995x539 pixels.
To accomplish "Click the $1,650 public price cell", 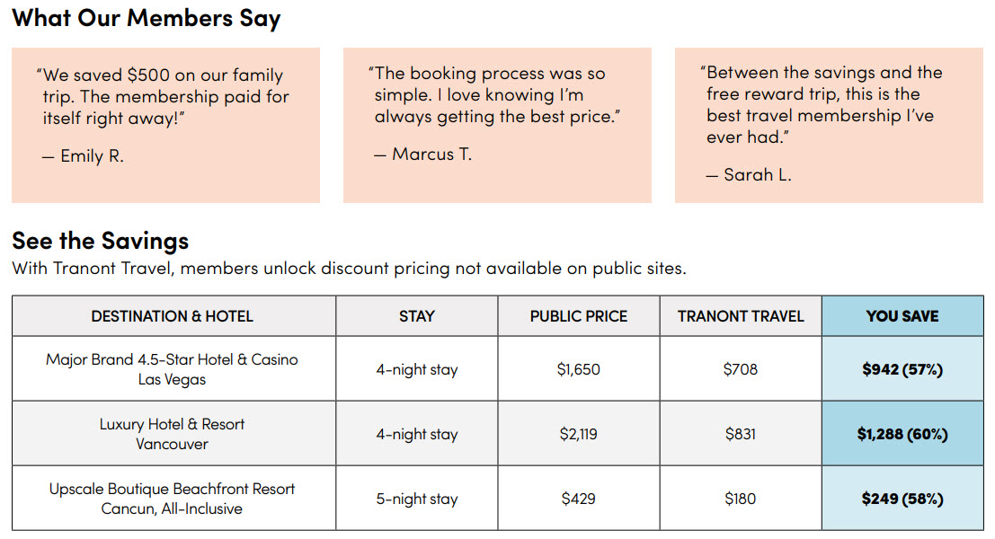I will (x=578, y=369).
